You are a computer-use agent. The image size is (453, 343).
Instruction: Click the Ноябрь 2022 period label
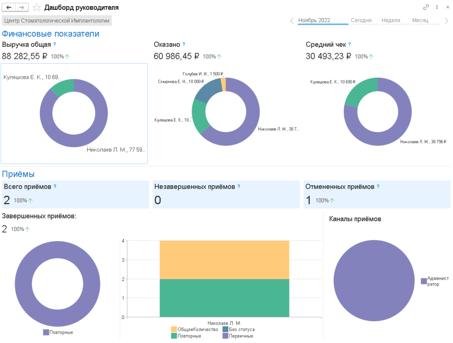tap(314, 20)
